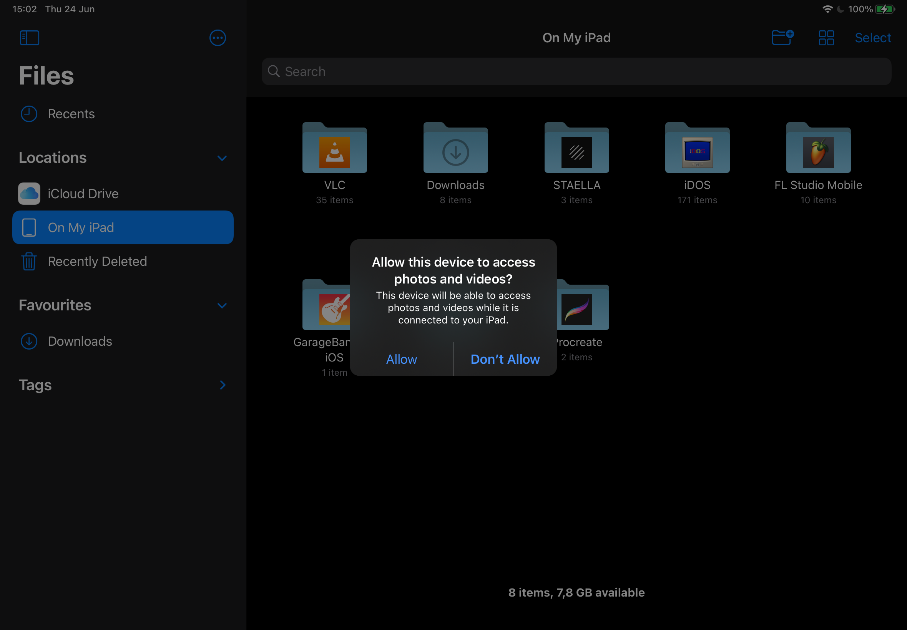Toggle sidebar visibility
Screen dimensions: 907x630
[30, 37]
